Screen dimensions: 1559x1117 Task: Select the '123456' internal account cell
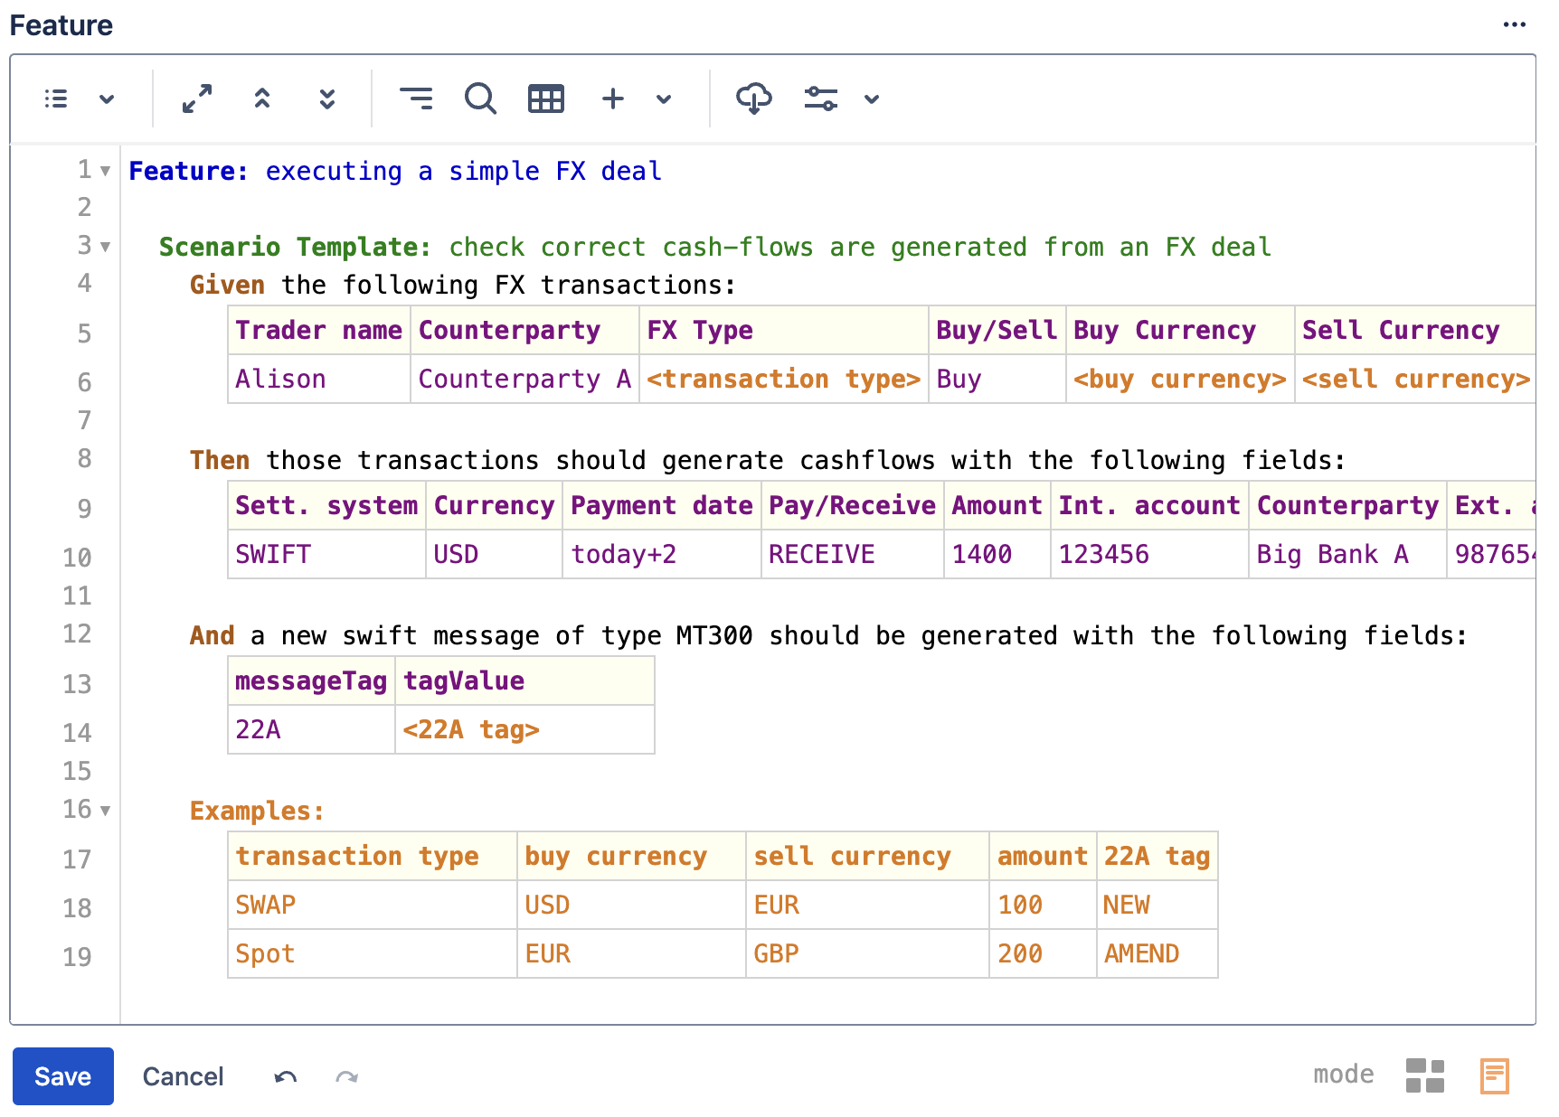[x=1150, y=554]
